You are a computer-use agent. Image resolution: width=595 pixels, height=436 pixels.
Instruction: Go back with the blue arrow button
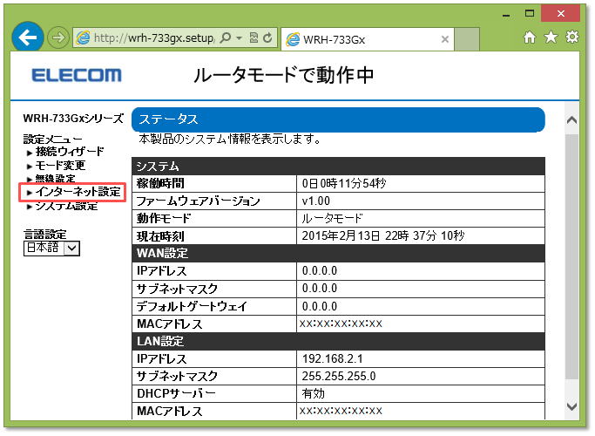28,37
